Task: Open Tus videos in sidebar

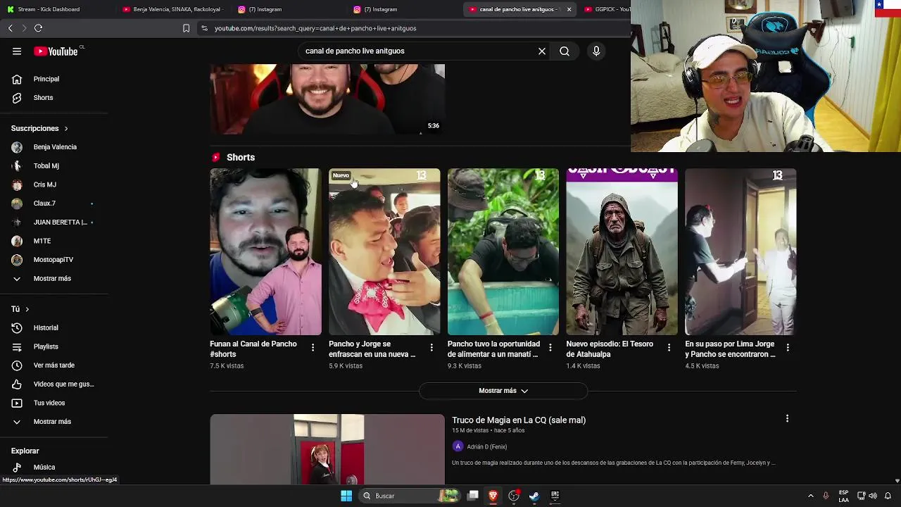Action: pyautogui.click(x=54, y=403)
